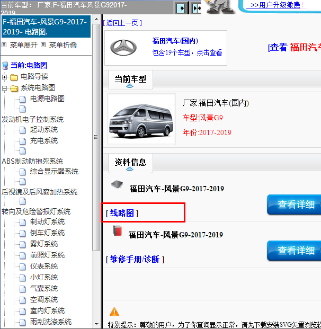This screenshot has height=329, width=321.
Task: Open ABS制动防抱死系统 item
Action: tap(32, 161)
